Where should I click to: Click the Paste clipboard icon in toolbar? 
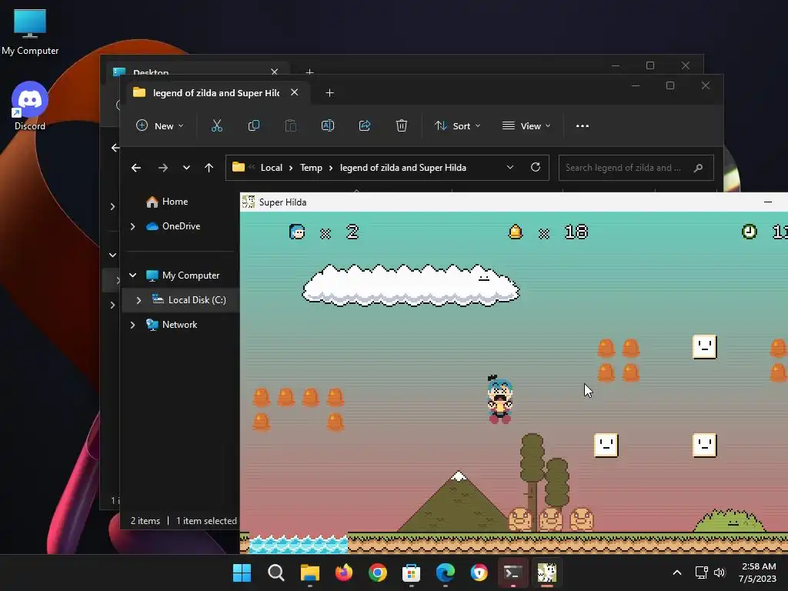[290, 125]
